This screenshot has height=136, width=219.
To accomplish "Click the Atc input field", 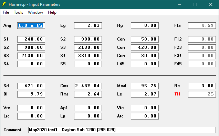I will tap(145, 116).
